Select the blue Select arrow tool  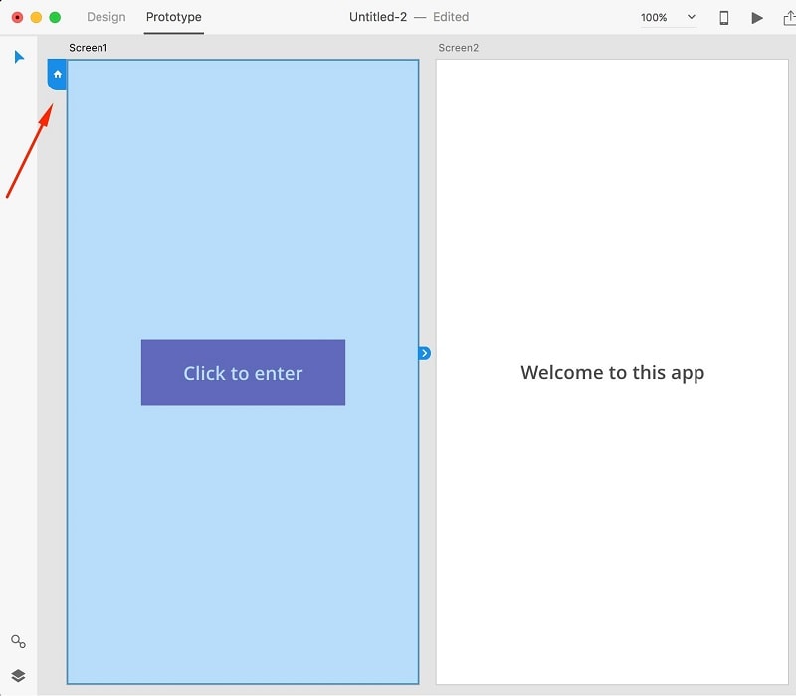tap(19, 57)
